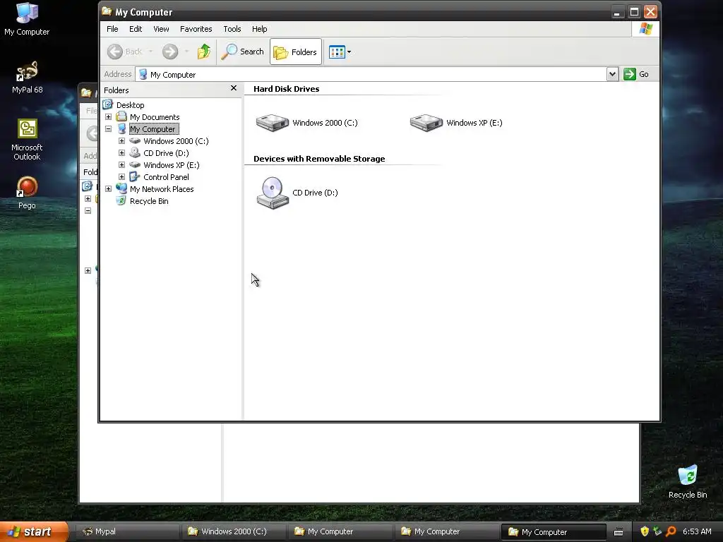723x542 pixels.
Task: Open the Tools menu
Action: [232, 29]
